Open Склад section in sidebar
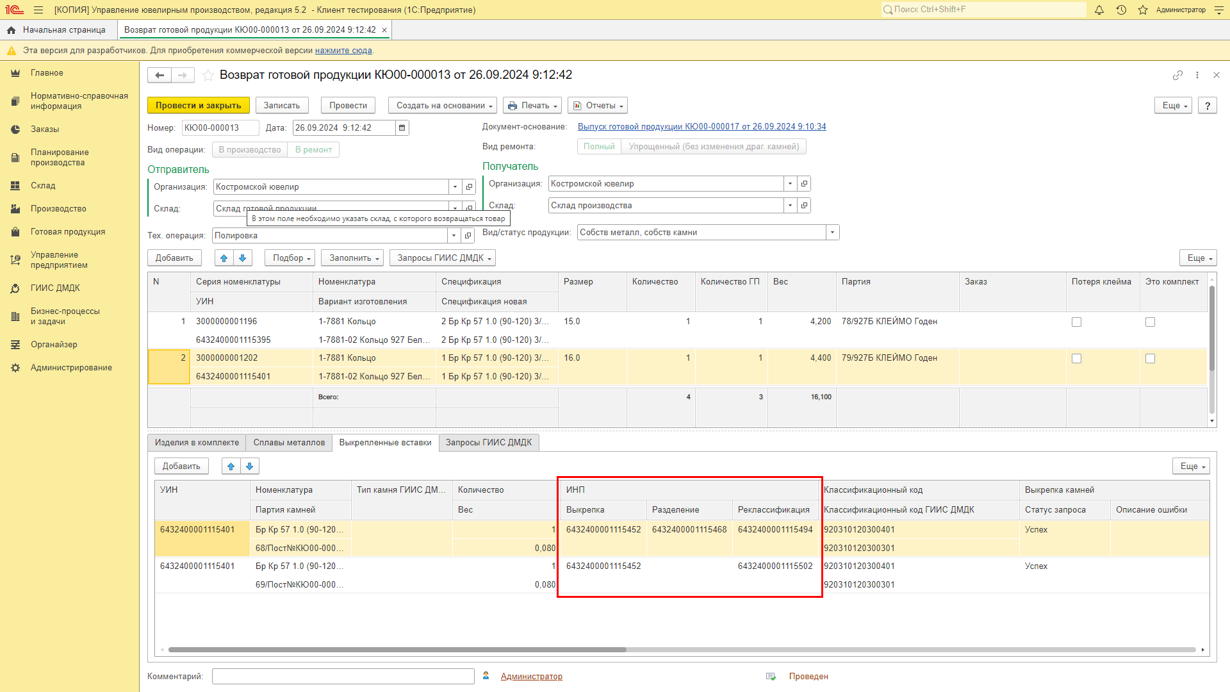Viewport: 1230px width, 692px height. [x=43, y=186]
